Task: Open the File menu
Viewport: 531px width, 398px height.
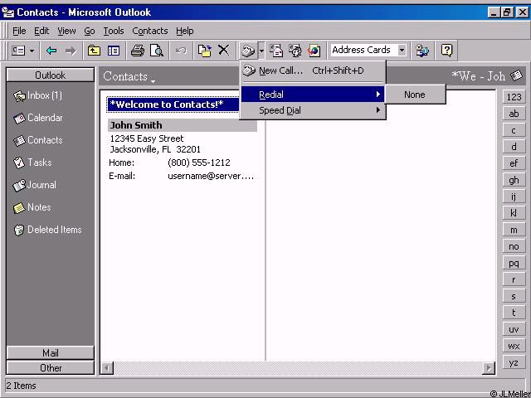Action: point(19,32)
